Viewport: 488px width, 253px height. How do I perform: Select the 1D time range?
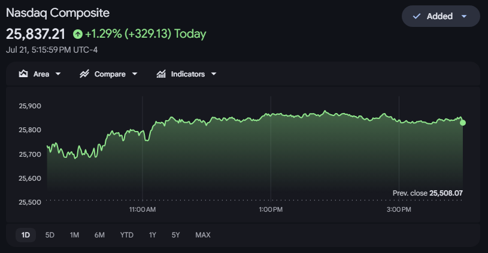26,235
